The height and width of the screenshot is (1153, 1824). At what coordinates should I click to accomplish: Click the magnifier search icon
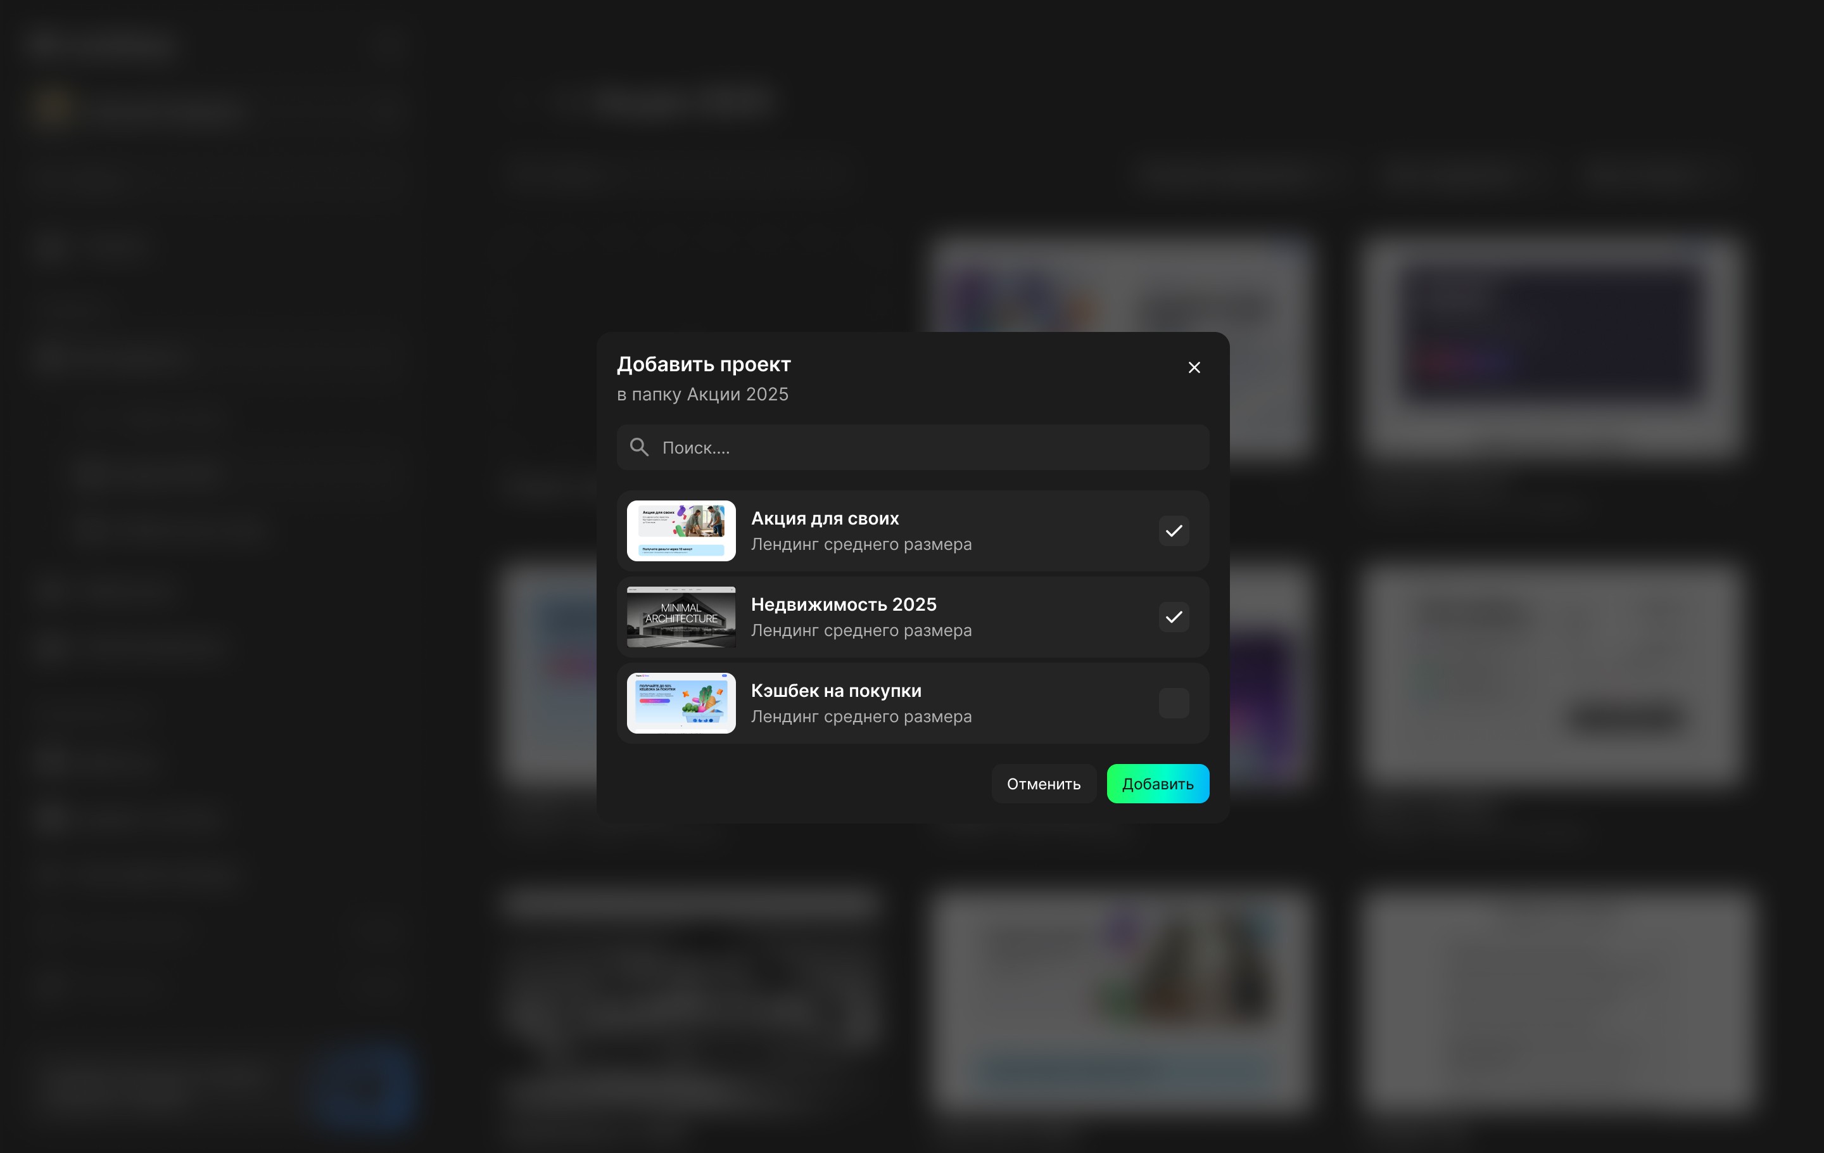coord(639,447)
